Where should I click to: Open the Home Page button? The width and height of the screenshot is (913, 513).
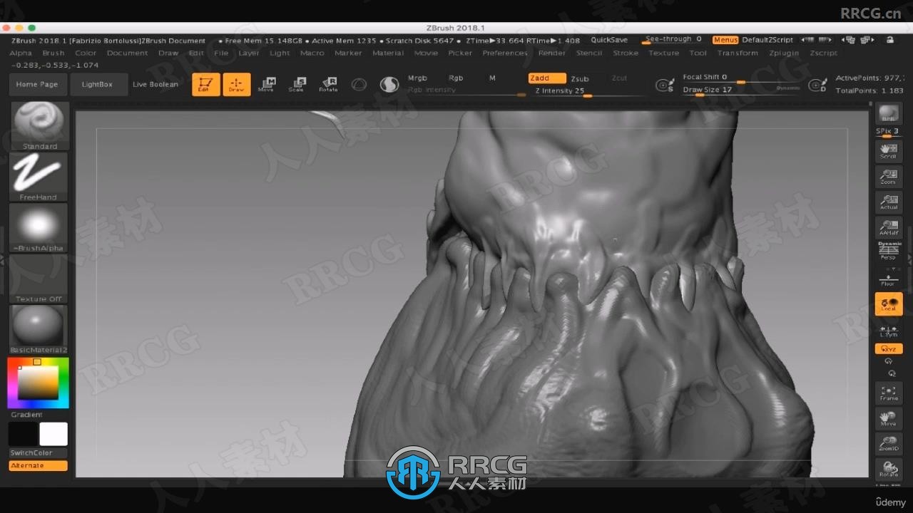click(x=37, y=85)
